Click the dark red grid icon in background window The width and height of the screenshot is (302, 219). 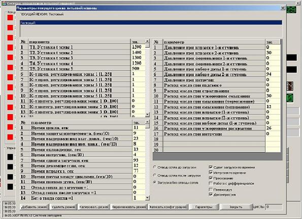pos(290,86)
